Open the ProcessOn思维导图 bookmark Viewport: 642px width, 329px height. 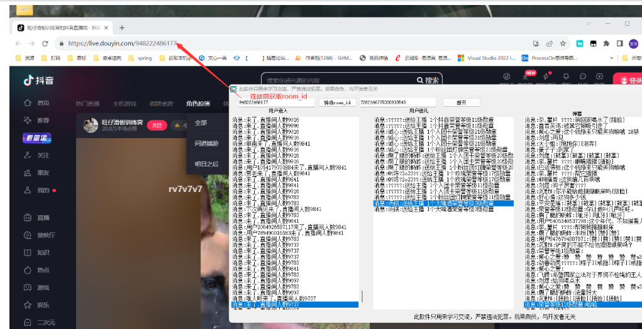point(550,58)
